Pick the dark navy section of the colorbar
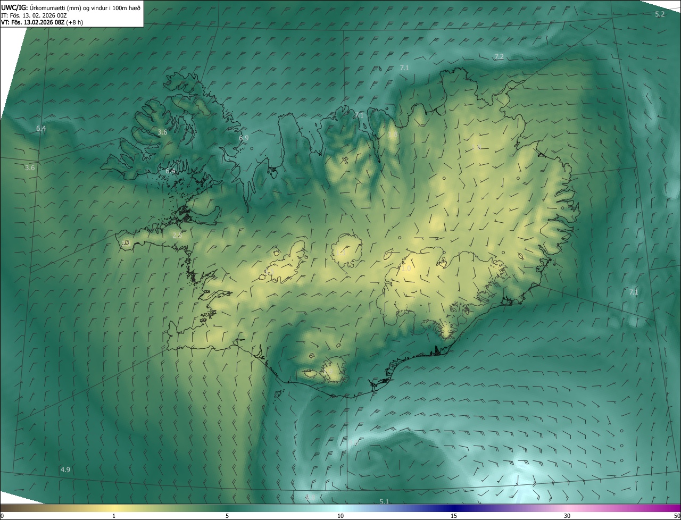The image size is (681, 520). [454, 508]
